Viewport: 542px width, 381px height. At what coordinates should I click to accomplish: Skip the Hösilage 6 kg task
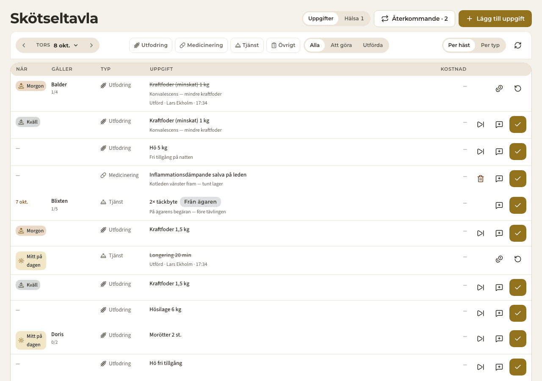pyautogui.click(x=481, y=313)
